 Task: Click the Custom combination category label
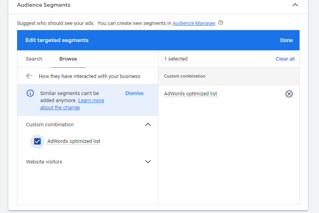point(50,125)
